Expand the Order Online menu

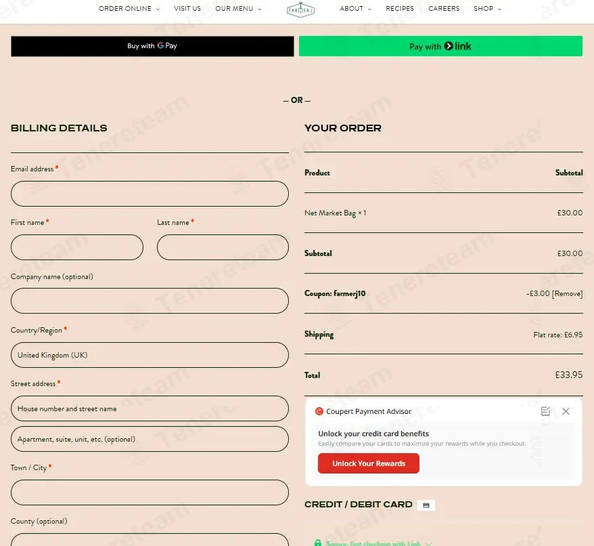pyautogui.click(x=129, y=9)
